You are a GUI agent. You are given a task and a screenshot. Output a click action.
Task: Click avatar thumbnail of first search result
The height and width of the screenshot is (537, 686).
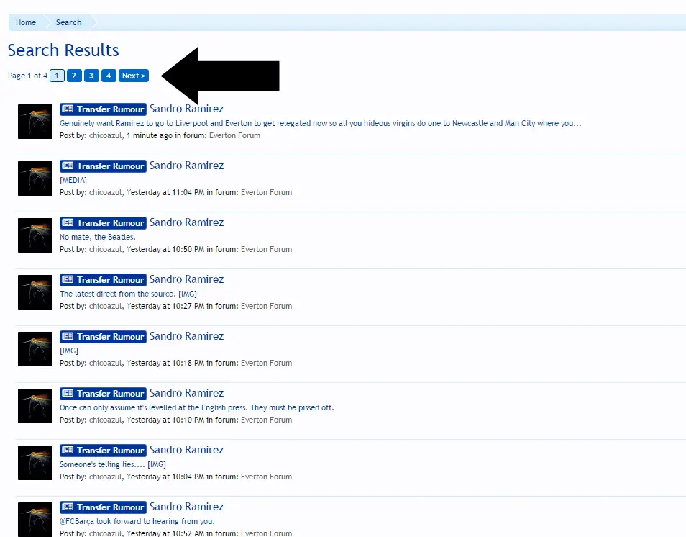(35, 122)
